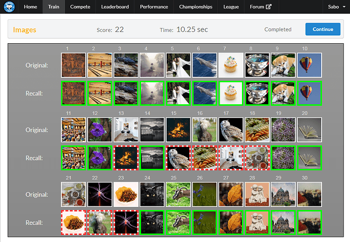Screen dimensions: 350x242
Task: Select original image 9 puppy
Action: [x=283, y=65]
